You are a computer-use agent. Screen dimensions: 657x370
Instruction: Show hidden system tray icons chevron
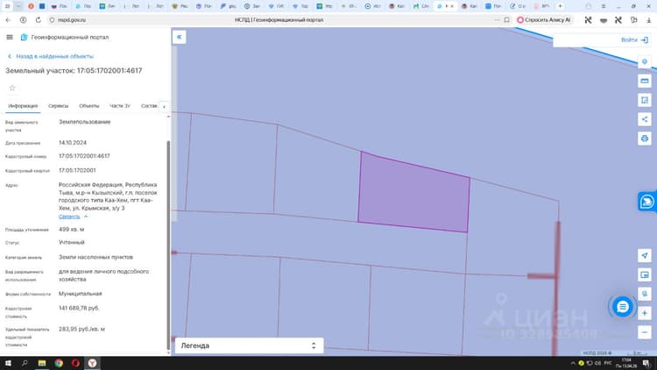[x=573, y=363]
